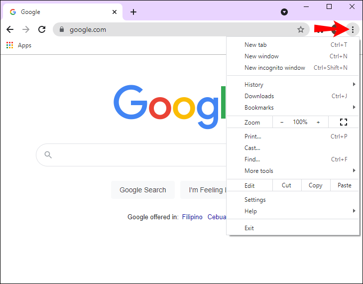The image size is (363, 284).
Task: Click Copy in the Edit row
Action: point(316,185)
